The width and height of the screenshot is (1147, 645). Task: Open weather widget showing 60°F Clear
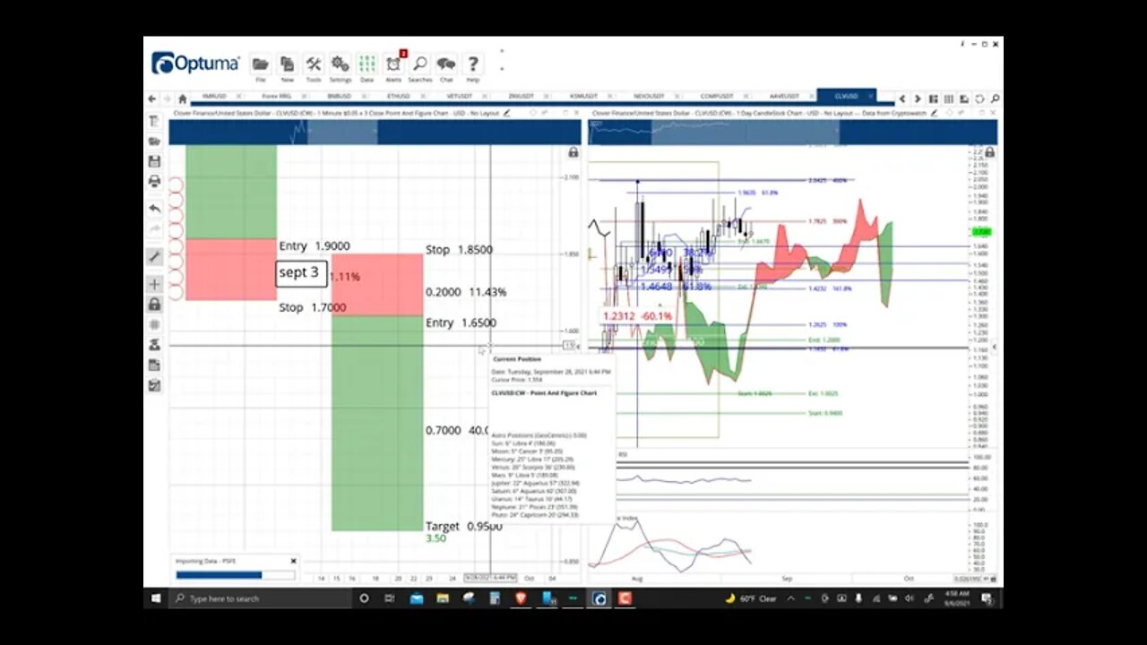[x=750, y=598]
